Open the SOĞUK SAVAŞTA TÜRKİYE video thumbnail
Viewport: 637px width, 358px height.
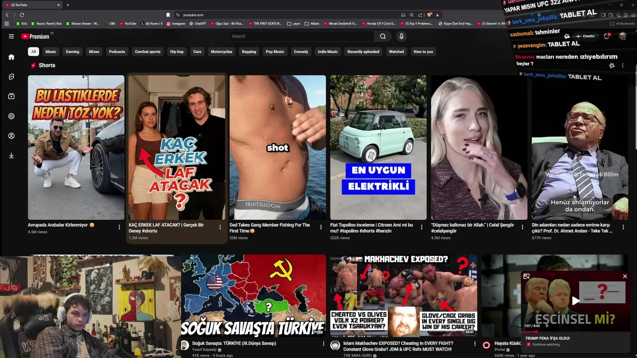pos(253,296)
